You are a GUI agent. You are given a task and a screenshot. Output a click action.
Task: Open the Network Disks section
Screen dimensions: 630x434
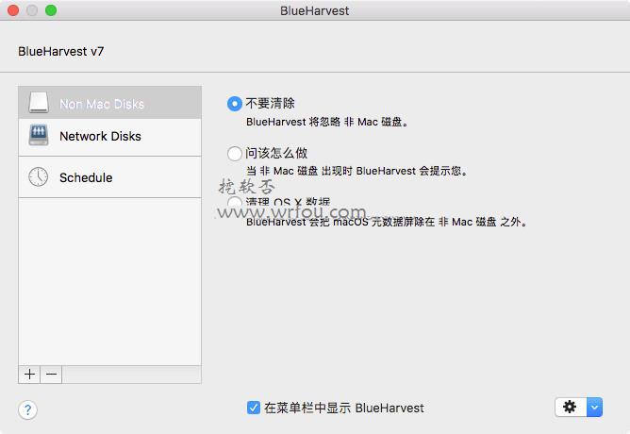coord(109,137)
